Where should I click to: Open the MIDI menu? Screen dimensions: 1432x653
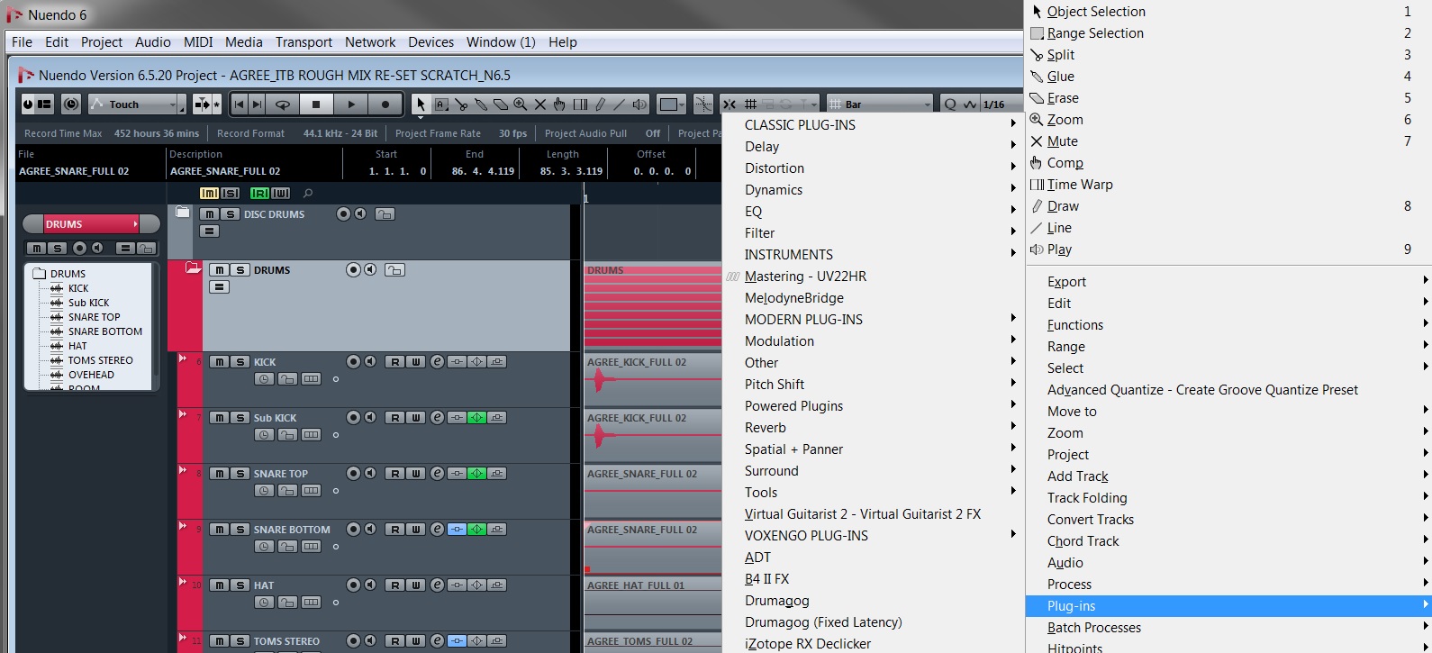198,42
